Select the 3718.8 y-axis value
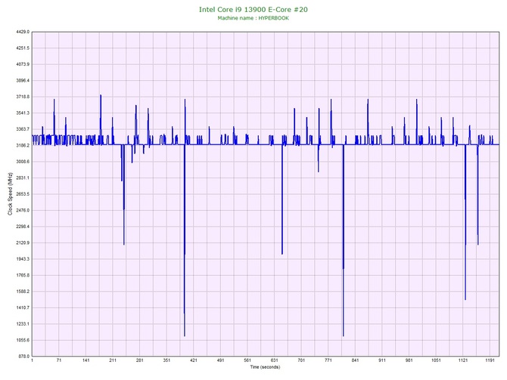Screen dimensions: 507x380 [23, 97]
